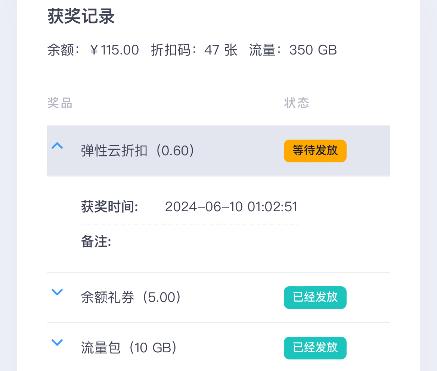
Task: Click the 备注 label
Action: [x=96, y=242]
